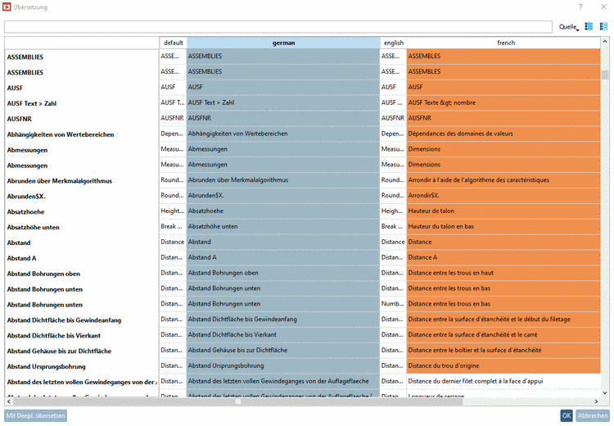Image resolution: width=614 pixels, height=426 pixels.
Task: Select the english column header
Action: [x=394, y=43]
